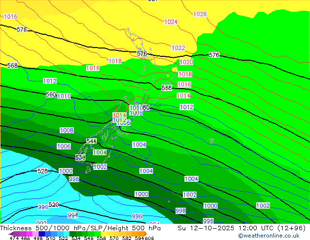Pick the darkest green legend swatch above 534
Image resolution: width=310 pixels, height=240 pixels.
pos(72,234)
